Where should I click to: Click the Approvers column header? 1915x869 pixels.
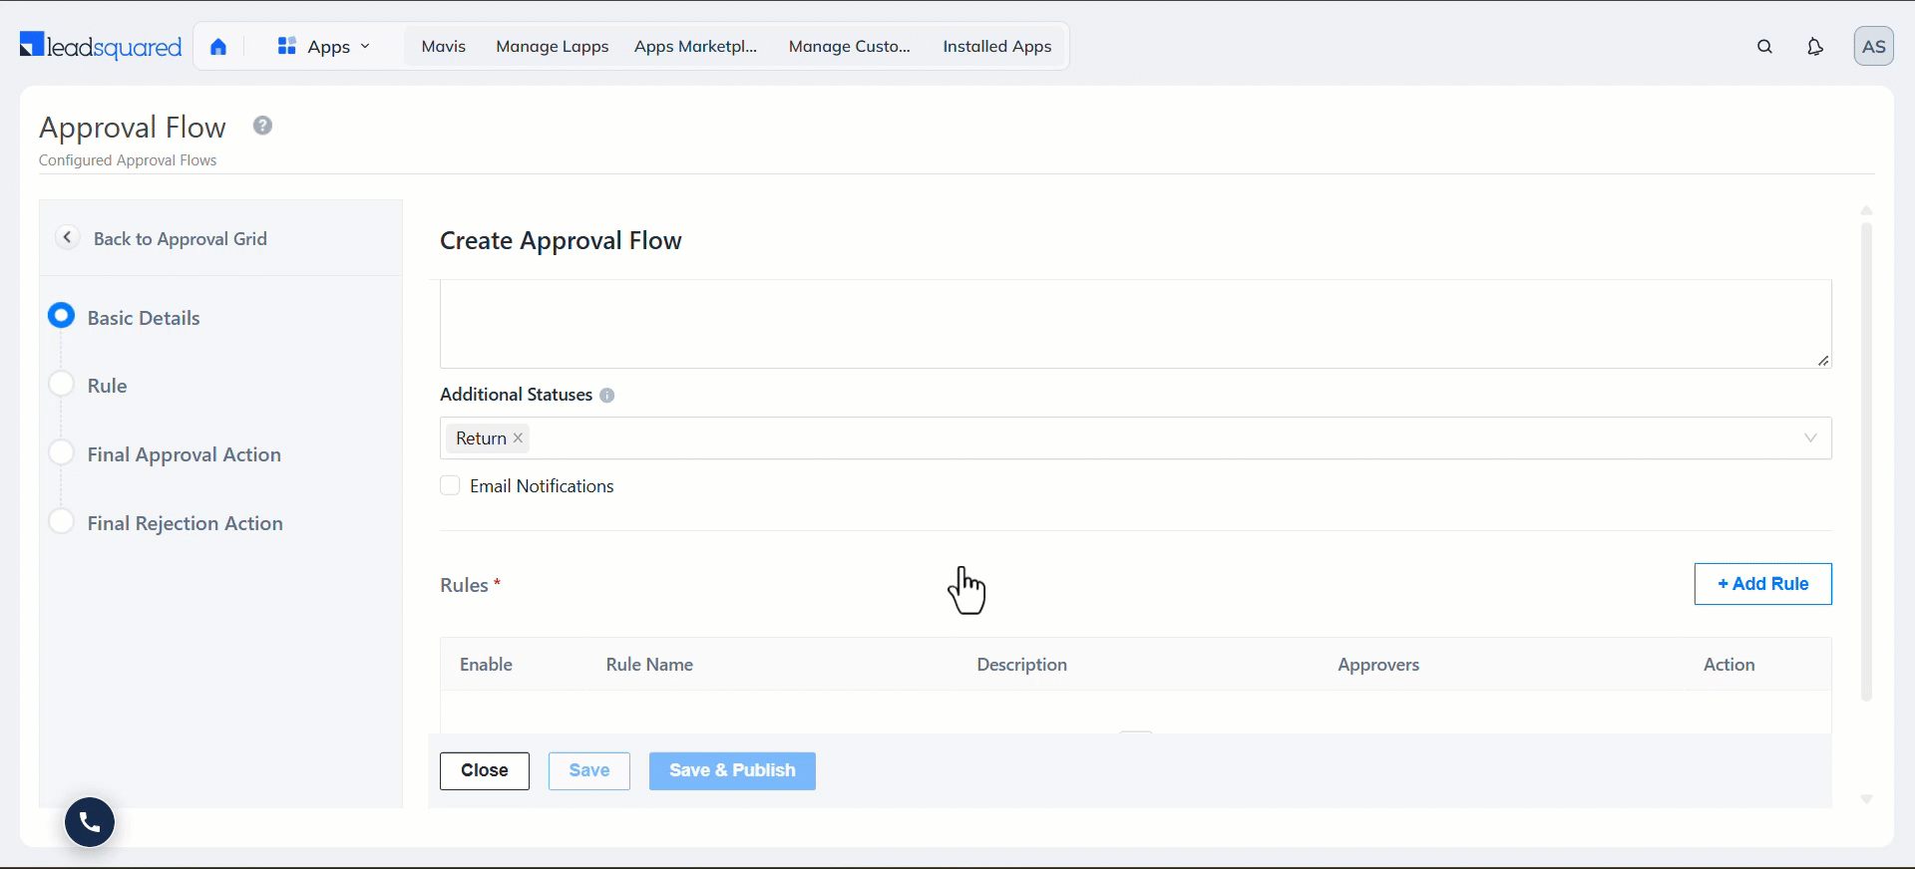[1378, 665]
